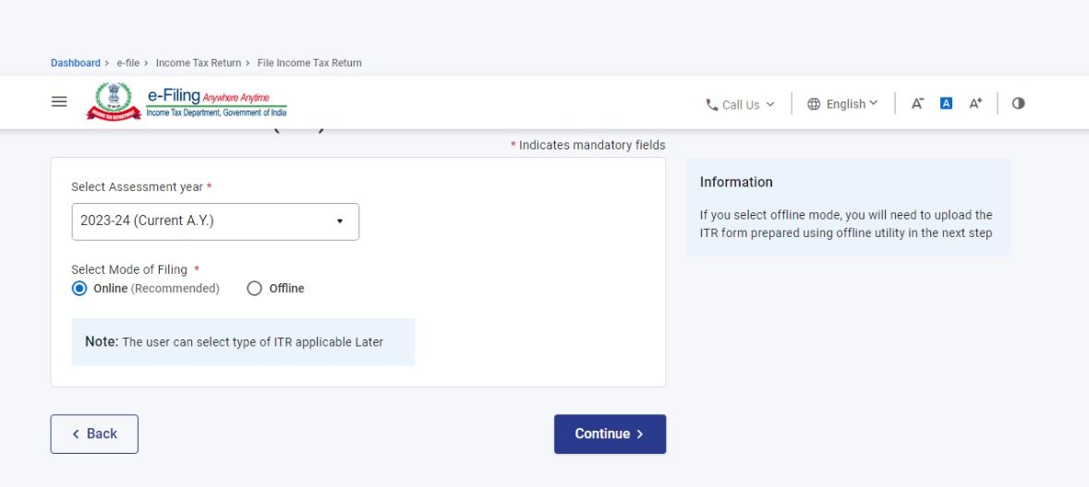Select Online (Recommended) filing mode
The width and height of the screenshot is (1089, 487).
pos(79,289)
